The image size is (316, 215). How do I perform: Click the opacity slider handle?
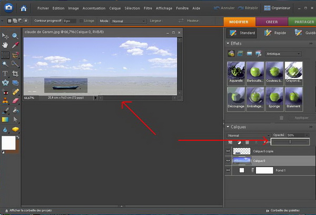pyautogui.click(x=290, y=142)
